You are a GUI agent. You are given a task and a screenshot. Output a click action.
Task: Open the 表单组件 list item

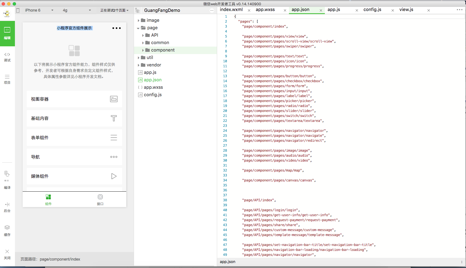click(74, 138)
